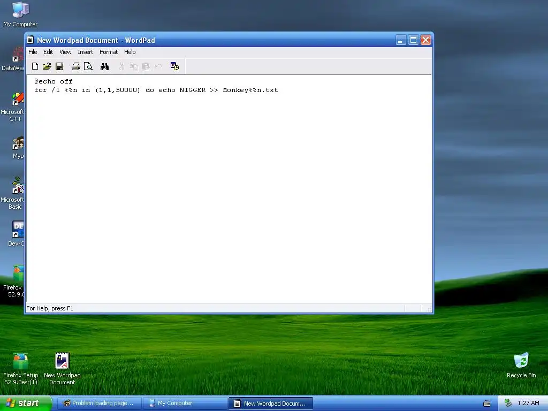This screenshot has height=411, width=548.
Task: Click the 'For Help, press F1' status text
Action: pyautogui.click(x=50, y=308)
